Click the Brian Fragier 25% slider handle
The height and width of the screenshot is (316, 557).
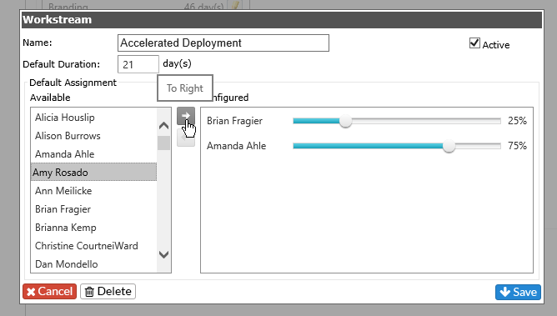(x=345, y=121)
